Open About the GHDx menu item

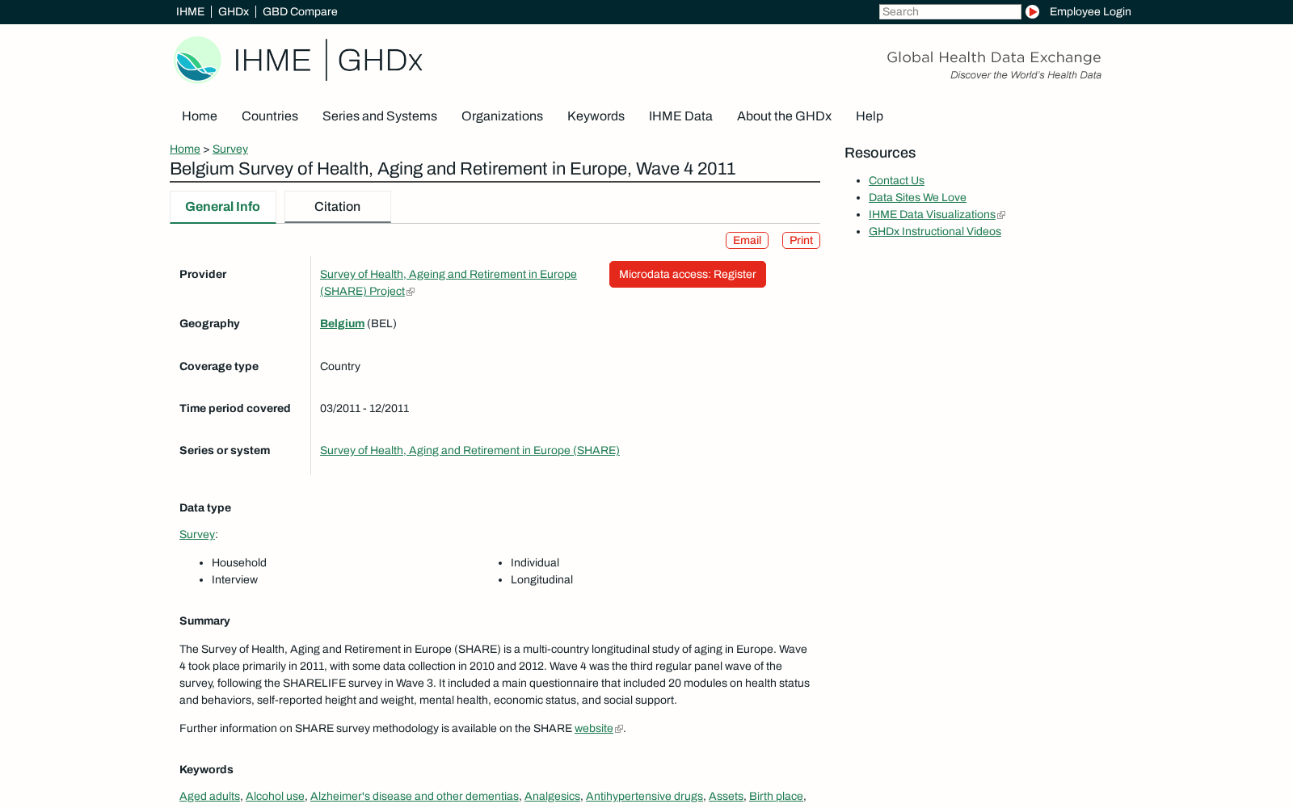(x=784, y=116)
